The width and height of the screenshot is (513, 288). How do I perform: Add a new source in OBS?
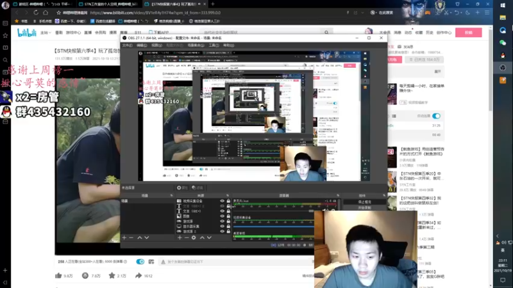click(x=180, y=237)
